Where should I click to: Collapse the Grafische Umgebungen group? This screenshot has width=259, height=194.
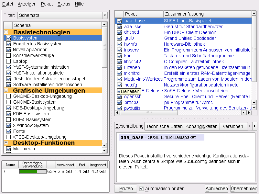tap(6, 90)
